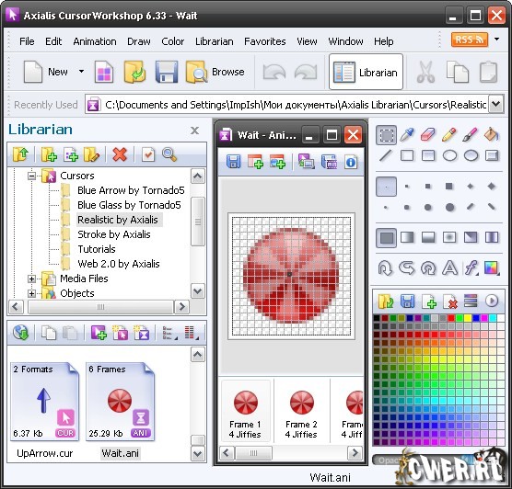This screenshot has height=489, width=512.
Task: Create new folder in Librarian toolbar
Action: coord(49,154)
